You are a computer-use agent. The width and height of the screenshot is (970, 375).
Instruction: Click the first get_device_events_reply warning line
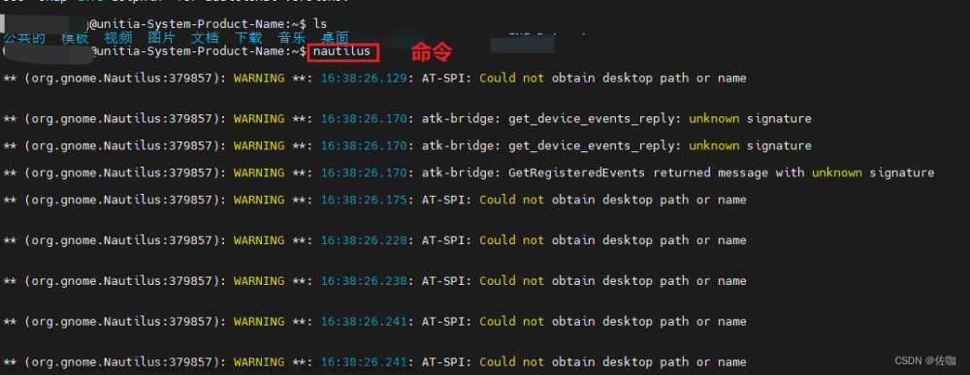[x=407, y=118]
